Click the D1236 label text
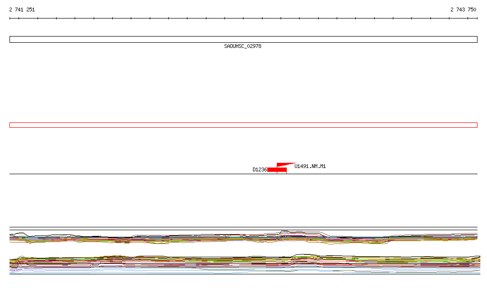 (x=260, y=169)
